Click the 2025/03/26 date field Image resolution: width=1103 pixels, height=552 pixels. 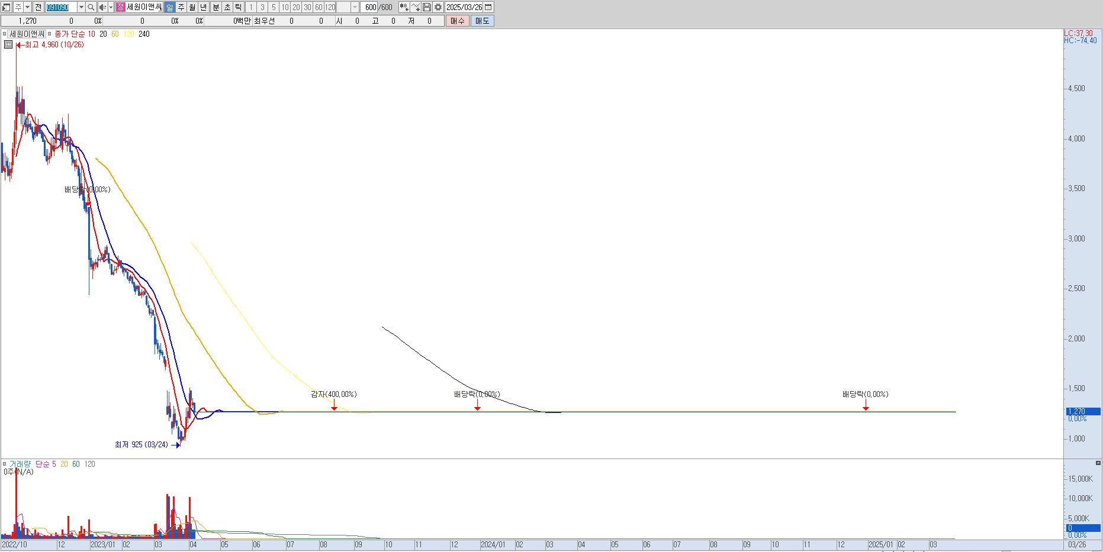pos(464,7)
